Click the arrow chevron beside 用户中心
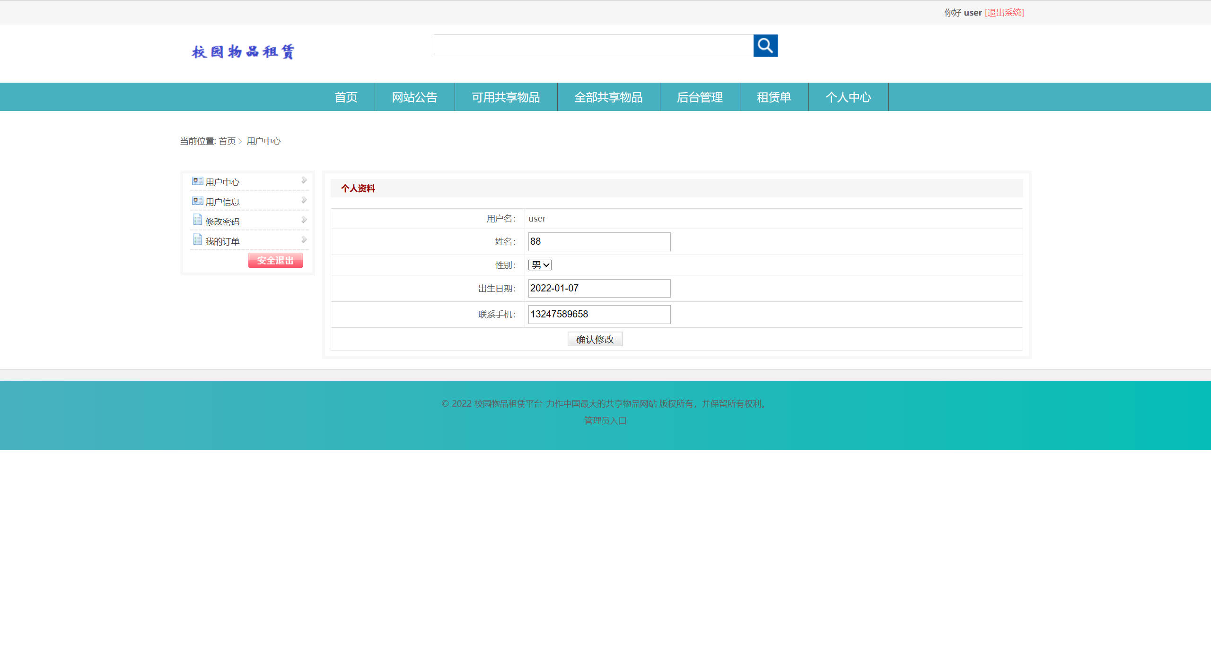The height and width of the screenshot is (649, 1211). 304,180
